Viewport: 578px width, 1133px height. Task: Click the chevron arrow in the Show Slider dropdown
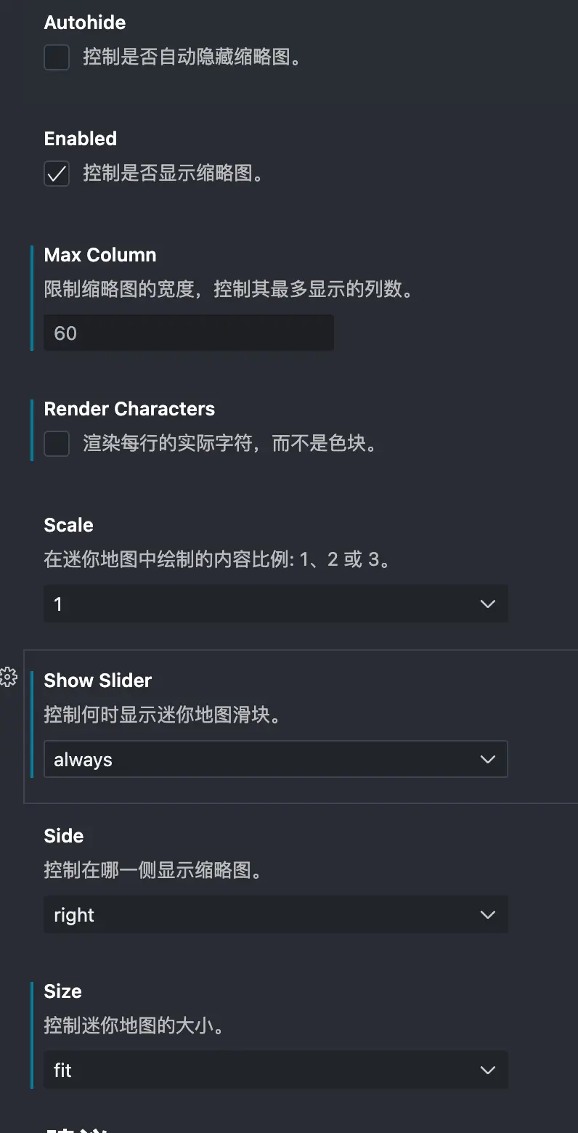[488, 759]
